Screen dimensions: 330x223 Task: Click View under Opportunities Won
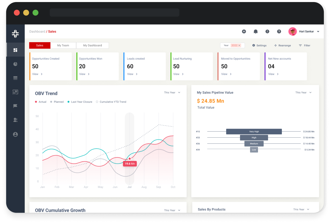click(84, 74)
